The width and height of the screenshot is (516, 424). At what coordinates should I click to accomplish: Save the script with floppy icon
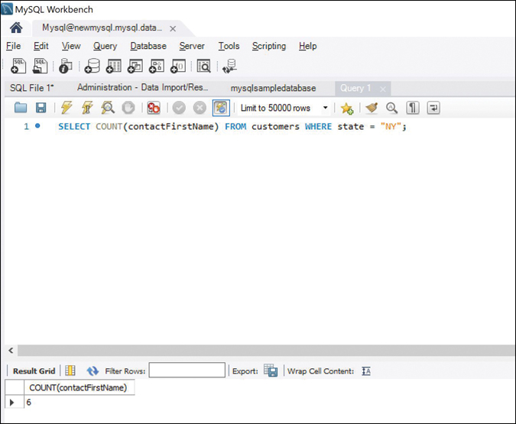(41, 108)
